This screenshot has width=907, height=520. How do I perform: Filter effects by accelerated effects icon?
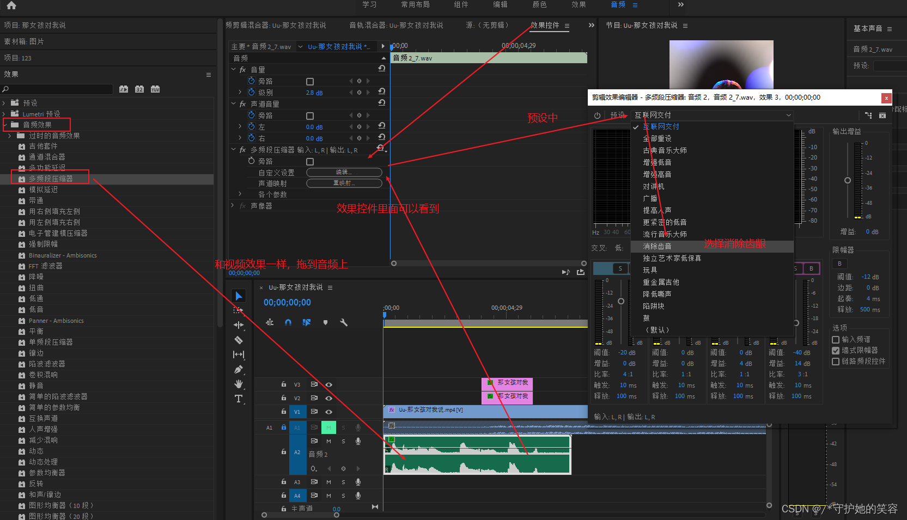124,89
